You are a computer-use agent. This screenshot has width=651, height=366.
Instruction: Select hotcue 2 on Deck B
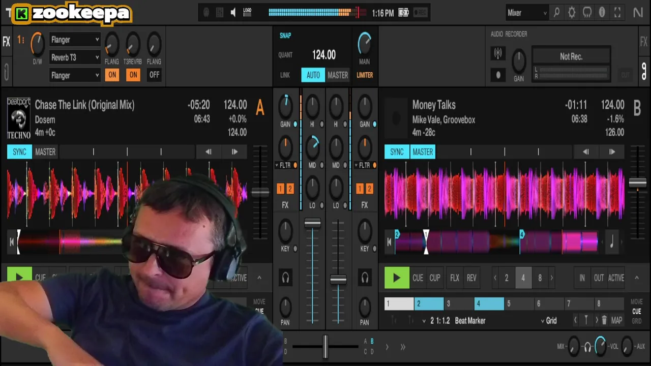[429, 303]
